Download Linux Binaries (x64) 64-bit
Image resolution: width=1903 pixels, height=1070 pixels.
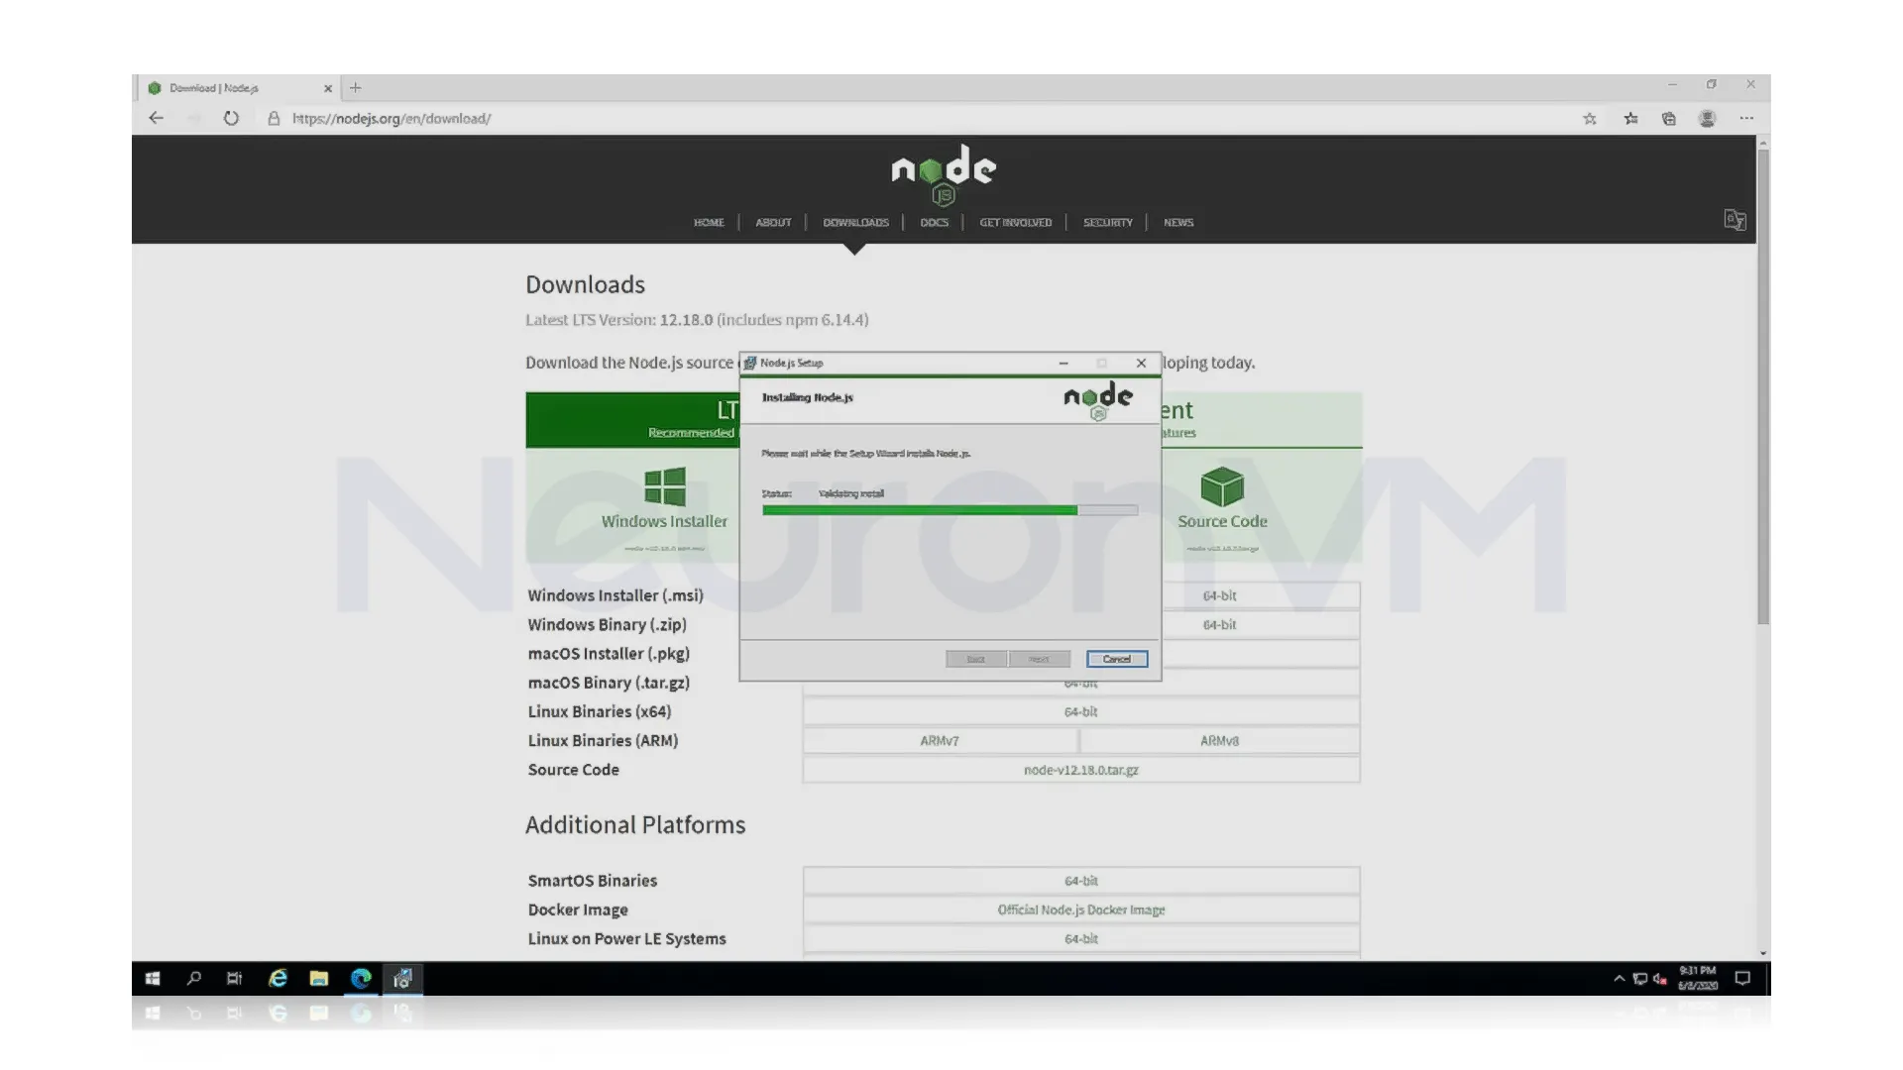pyautogui.click(x=1080, y=711)
